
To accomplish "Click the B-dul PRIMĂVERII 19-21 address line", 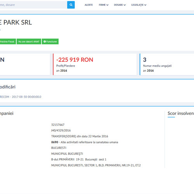I will tap(79, 159).
